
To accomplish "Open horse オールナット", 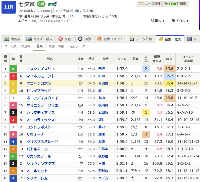I will tap(37, 171).
